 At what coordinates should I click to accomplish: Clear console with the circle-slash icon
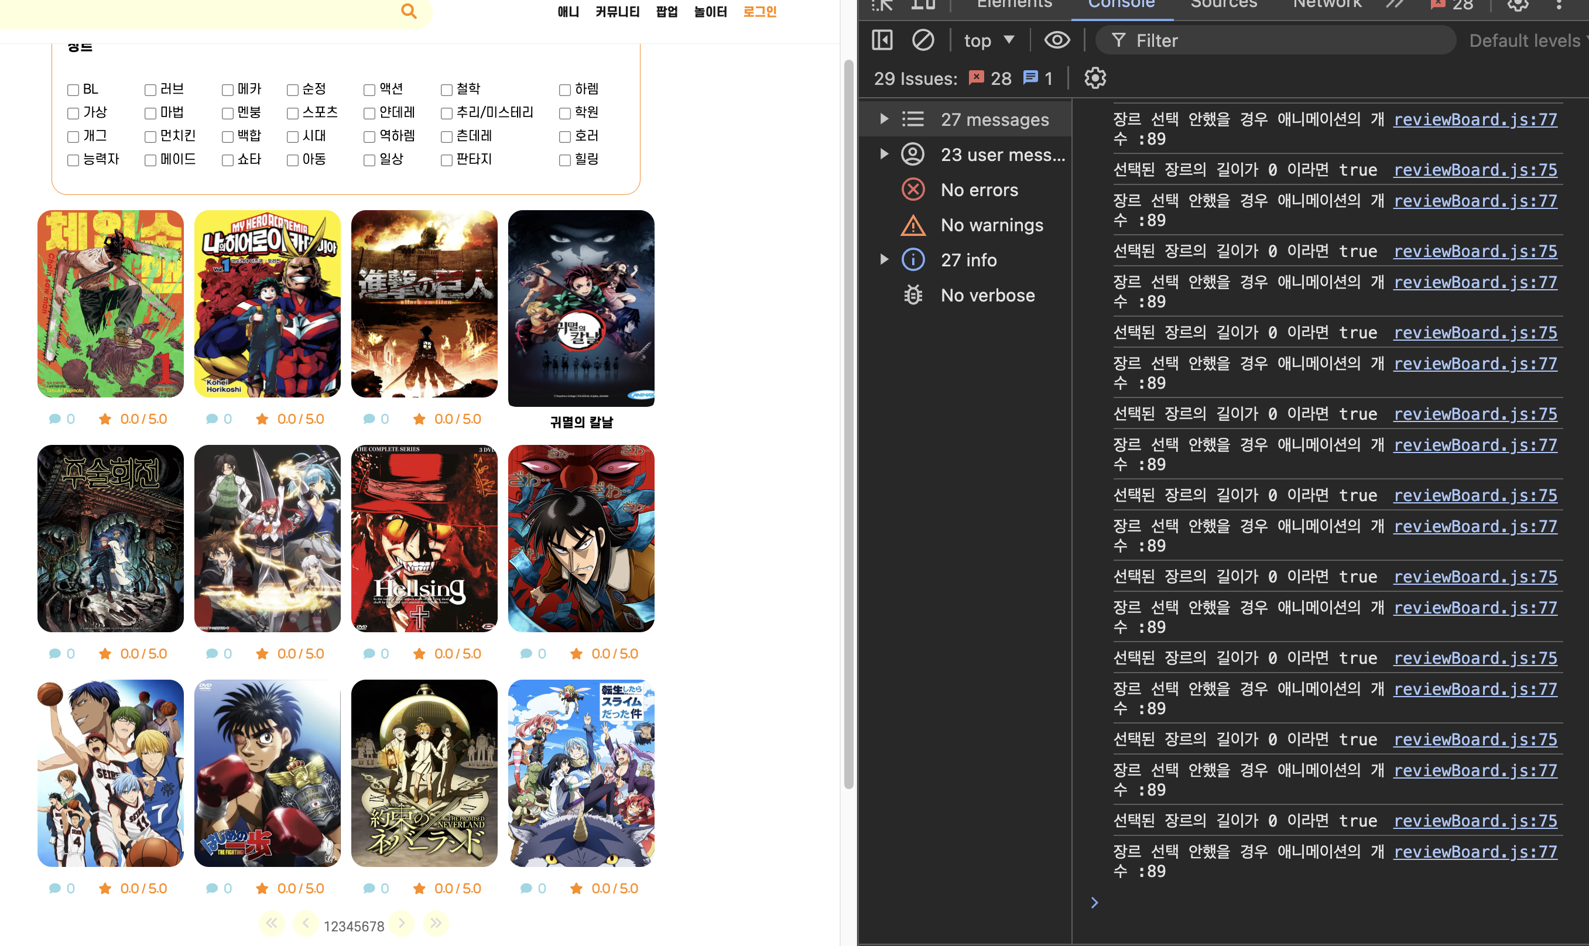922,40
